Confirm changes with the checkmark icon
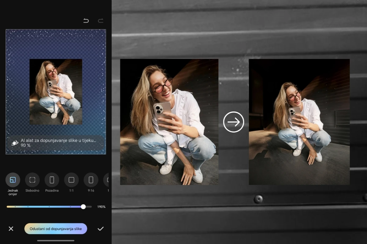This screenshot has width=367, height=244. click(x=100, y=229)
